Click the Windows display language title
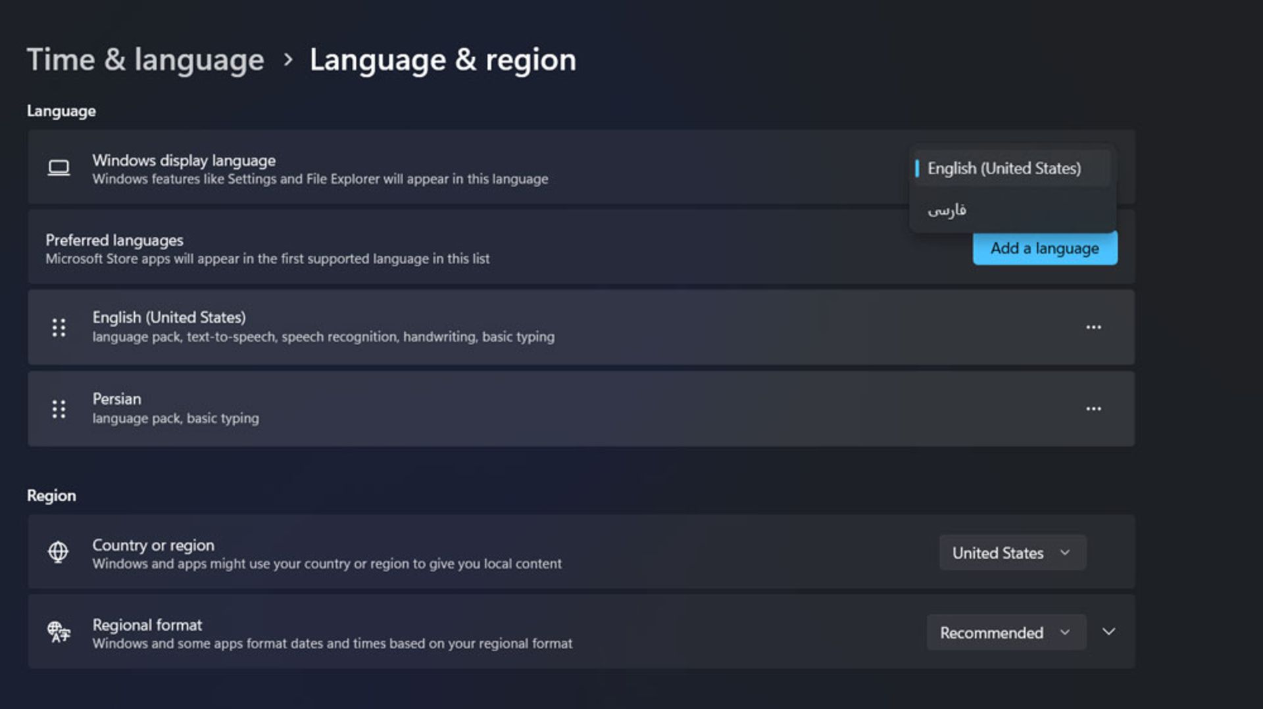Screen dimensions: 1263x709 184,160
